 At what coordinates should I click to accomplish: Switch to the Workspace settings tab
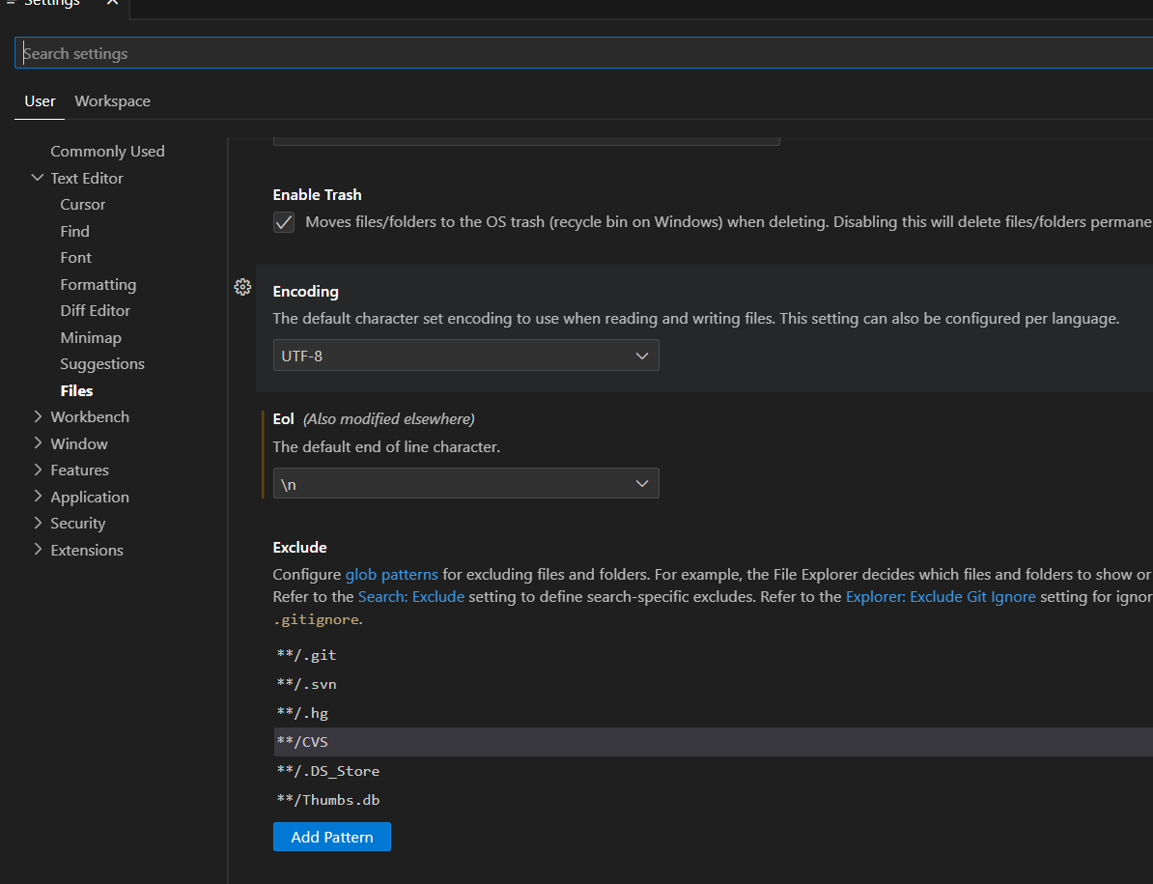coord(112,101)
